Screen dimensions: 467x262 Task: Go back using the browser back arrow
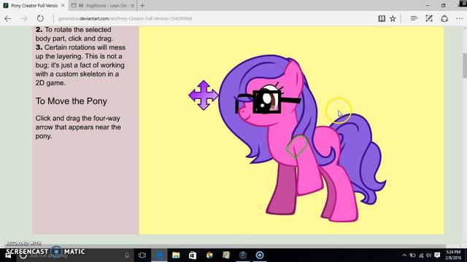click(8, 18)
